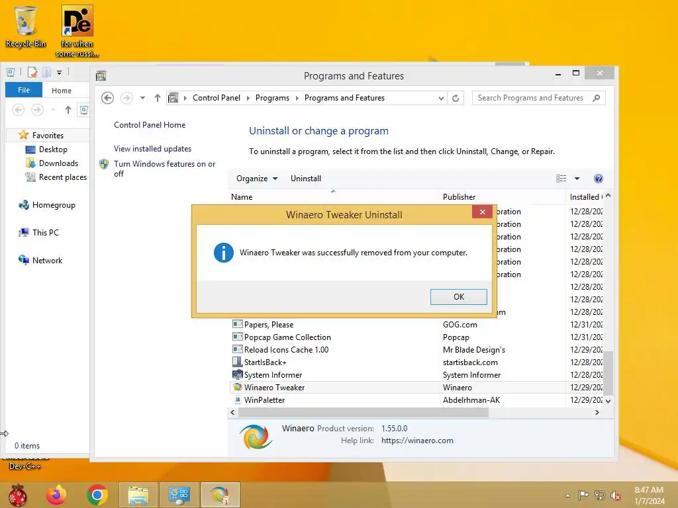The height and width of the screenshot is (508, 678).
Task: Go up one level in Programs and Features
Action: click(158, 98)
